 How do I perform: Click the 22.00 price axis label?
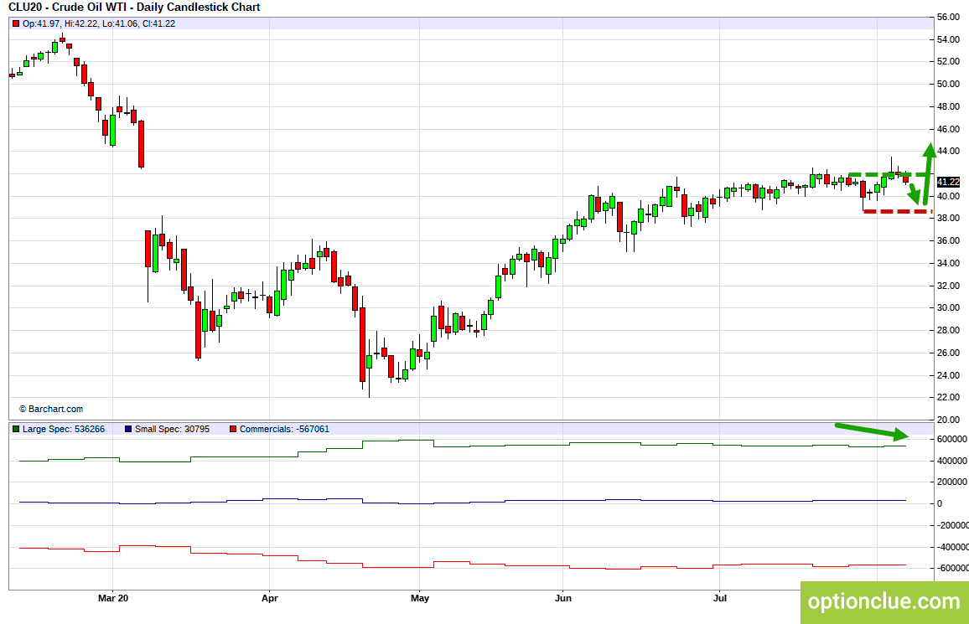948,397
